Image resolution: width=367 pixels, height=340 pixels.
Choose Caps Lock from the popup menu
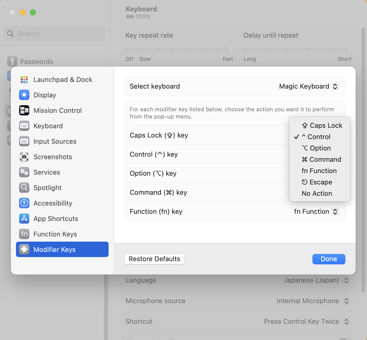pyautogui.click(x=320, y=125)
